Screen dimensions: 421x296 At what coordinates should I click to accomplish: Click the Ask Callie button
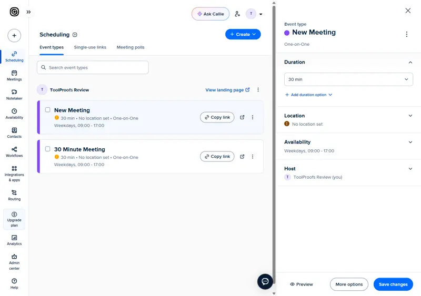click(x=210, y=14)
